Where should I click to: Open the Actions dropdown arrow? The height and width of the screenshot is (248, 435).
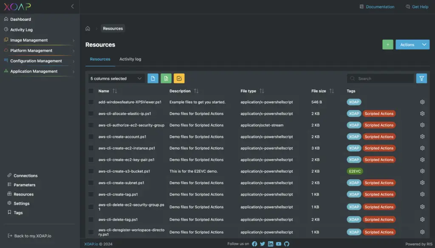click(x=424, y=44)
